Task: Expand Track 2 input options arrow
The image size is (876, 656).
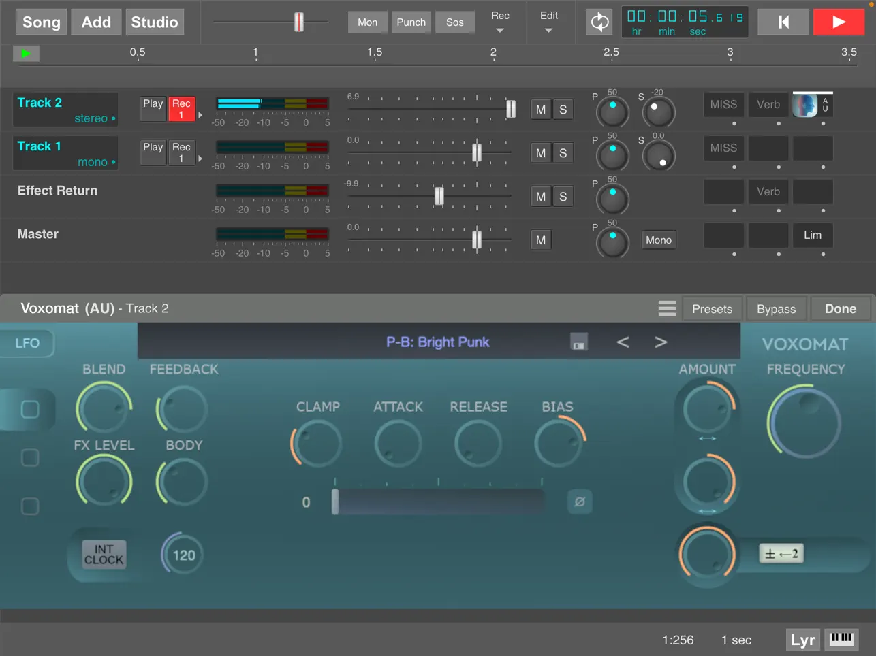Action: (x=200, y=115)
